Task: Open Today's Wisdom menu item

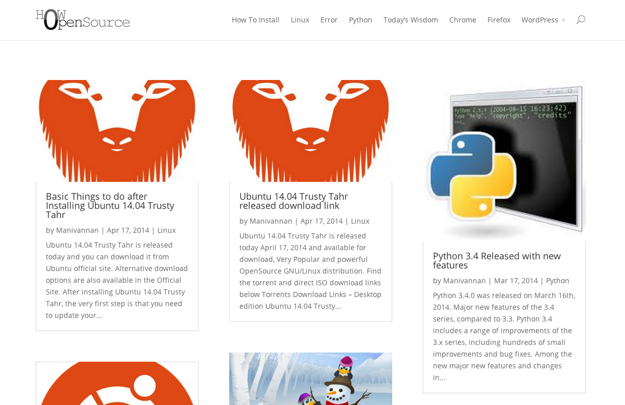Action: point(411,20)
